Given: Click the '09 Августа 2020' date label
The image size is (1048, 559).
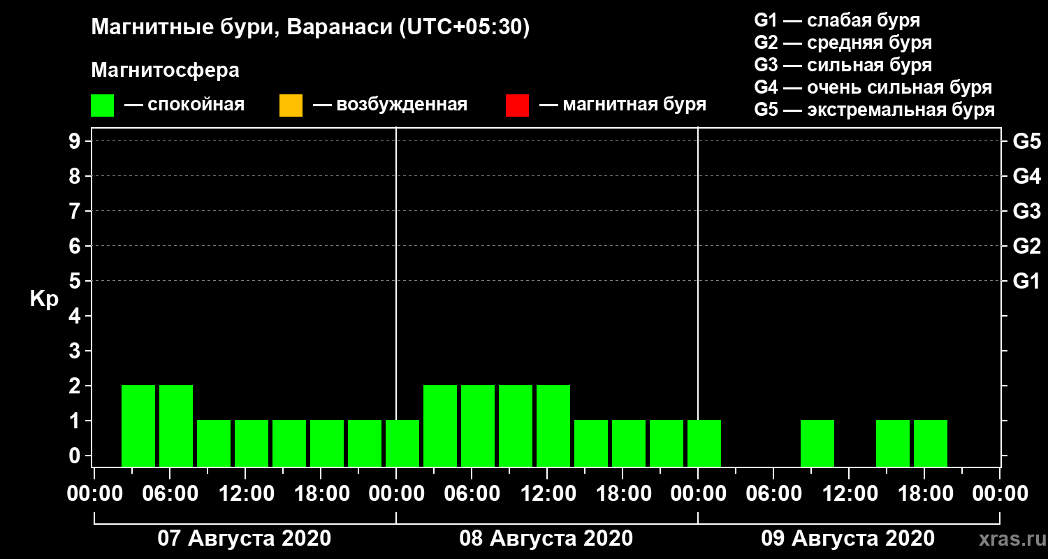Looking at the screenshot, I should point(848,539).
